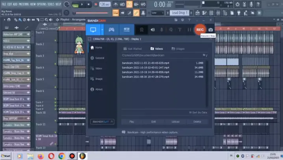Click the Bandicam screenshot camera icon

point(211,30)
